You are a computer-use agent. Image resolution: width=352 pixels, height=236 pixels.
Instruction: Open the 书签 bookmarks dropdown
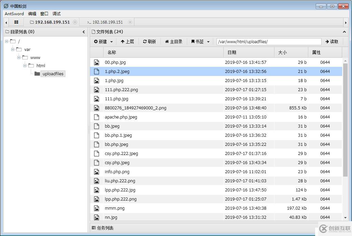tap(200, 42)
